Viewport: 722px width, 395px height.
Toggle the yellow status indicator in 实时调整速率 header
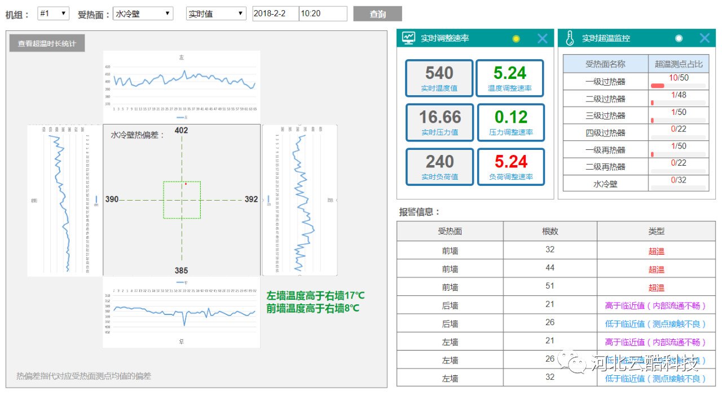click(516, 39)
